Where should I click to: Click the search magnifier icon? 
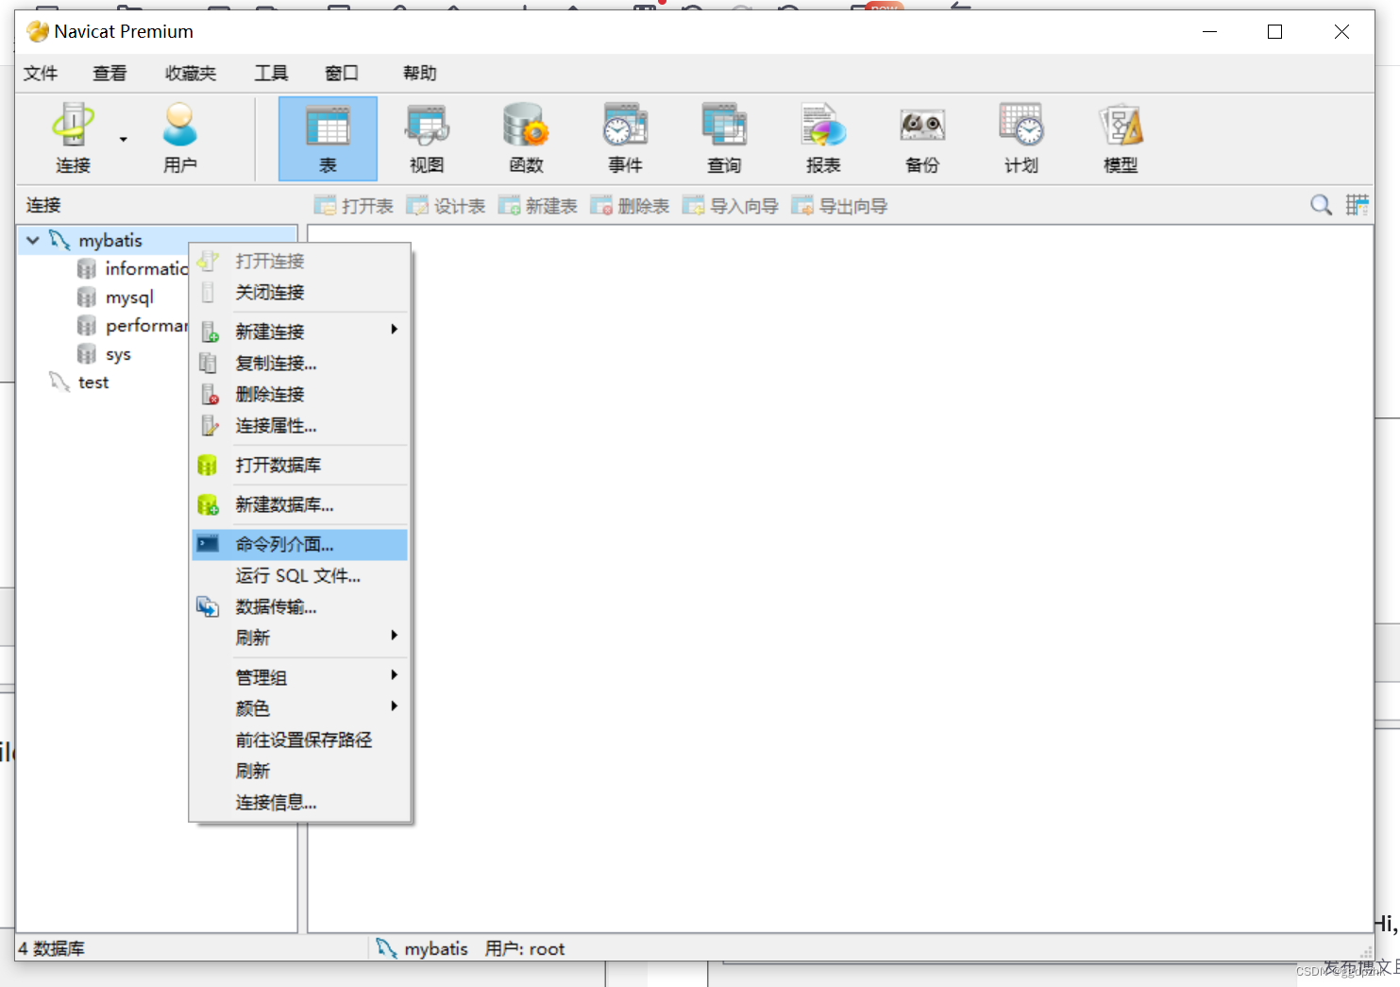tap(1321, 205)
